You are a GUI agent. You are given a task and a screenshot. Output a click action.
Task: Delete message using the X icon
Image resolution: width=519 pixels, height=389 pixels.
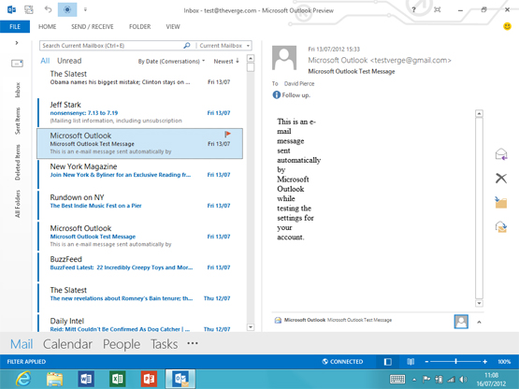tap(501, 179)
